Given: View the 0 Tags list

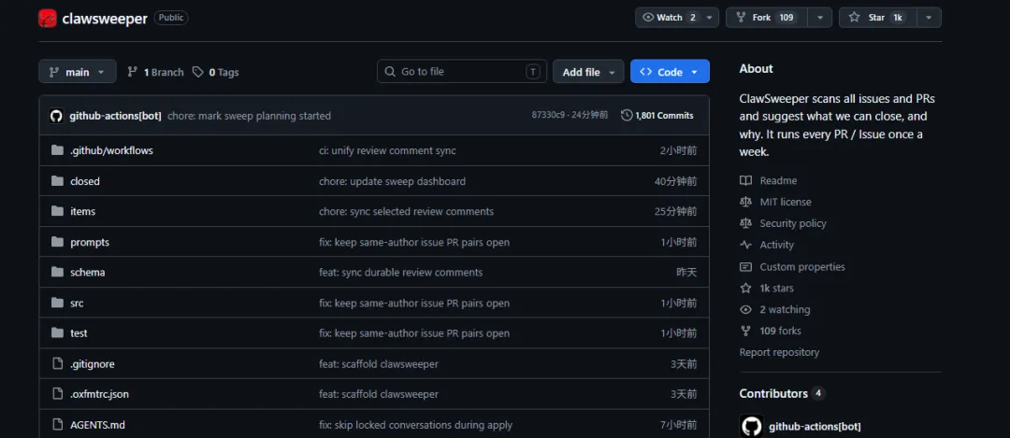Looking at the screenshot, I should click(216, 72).
